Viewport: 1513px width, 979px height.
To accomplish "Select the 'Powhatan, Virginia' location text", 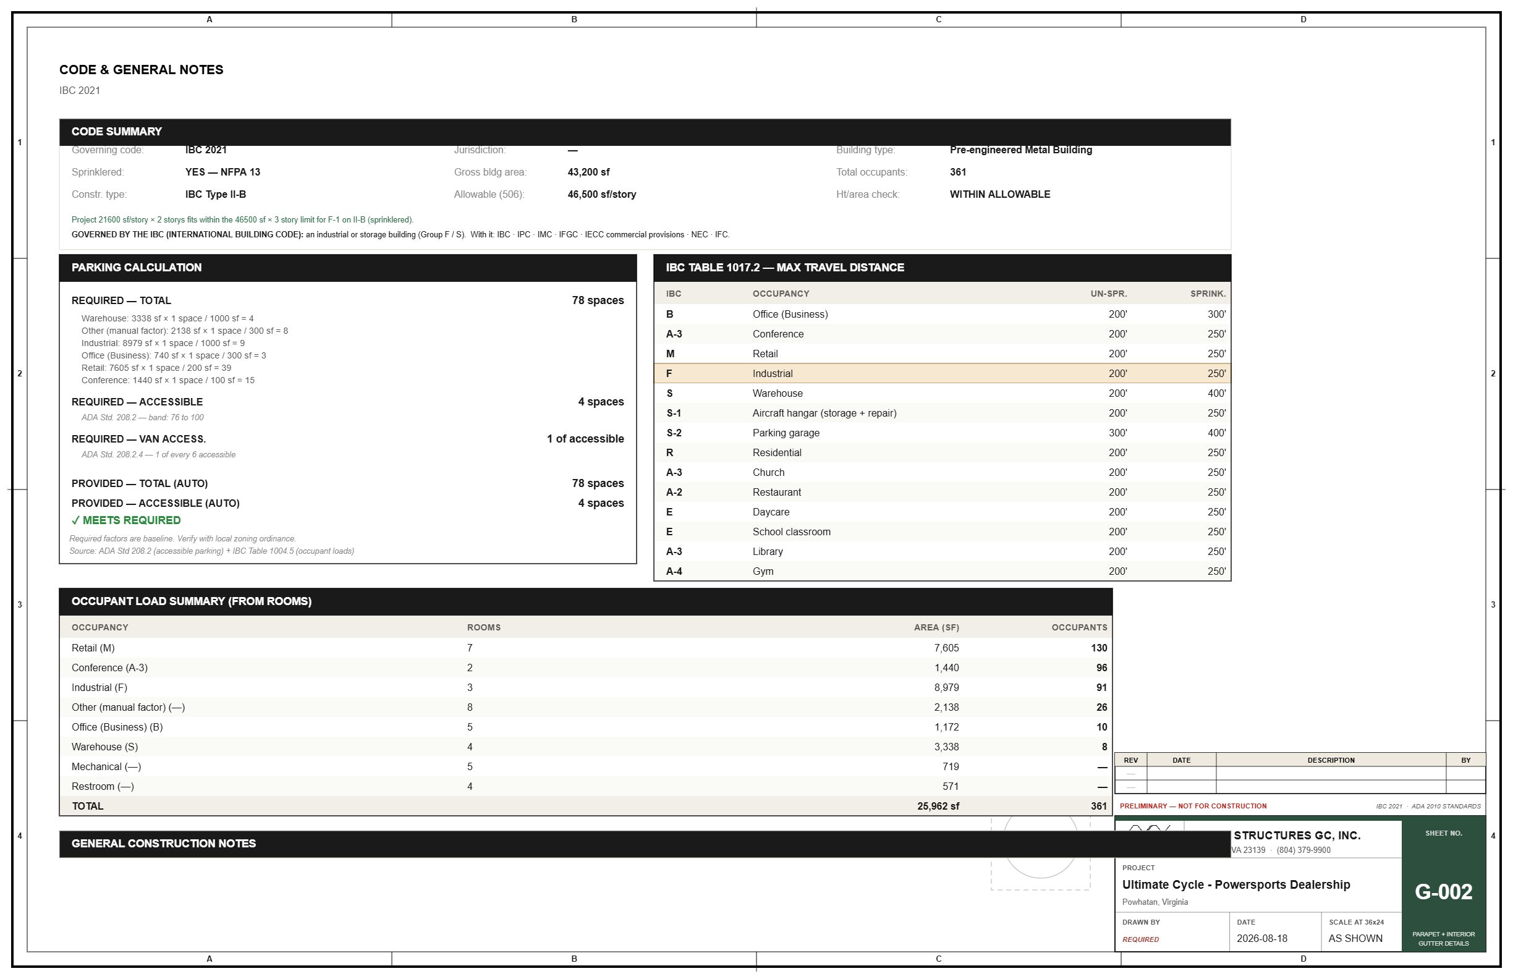I will [1155, 902].
